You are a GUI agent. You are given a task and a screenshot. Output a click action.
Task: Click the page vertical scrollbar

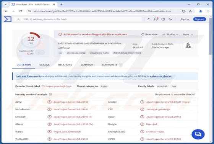211,36
